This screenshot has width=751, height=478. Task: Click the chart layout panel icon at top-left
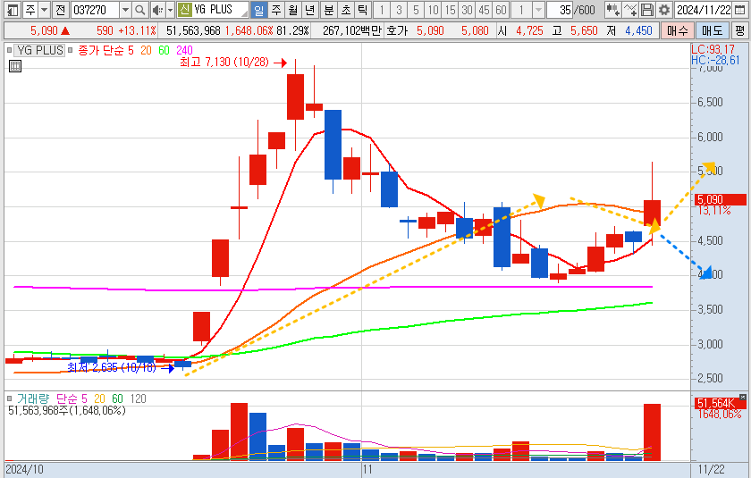[12, 10]
